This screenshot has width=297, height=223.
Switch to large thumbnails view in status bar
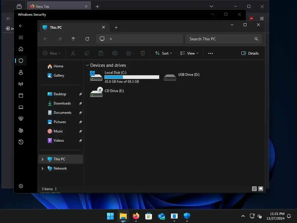pos(261,189)
